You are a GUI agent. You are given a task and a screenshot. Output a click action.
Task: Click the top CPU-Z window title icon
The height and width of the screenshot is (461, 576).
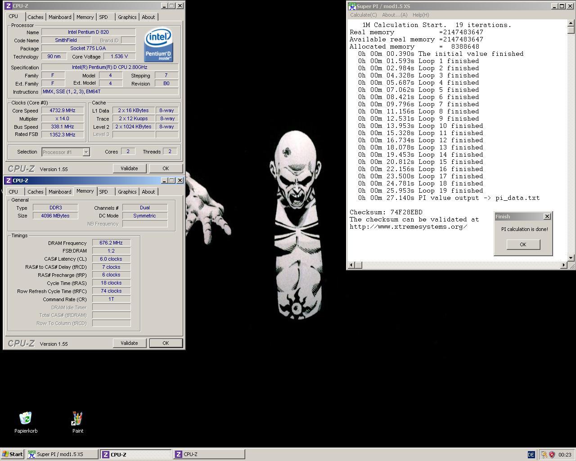pyautogui.click(x=8, y=6)
